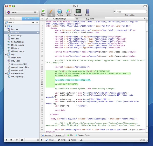Screen dimensions: 153x146
Task: Click the sidebar resize grip handle
Action: (x=38, y=140)
